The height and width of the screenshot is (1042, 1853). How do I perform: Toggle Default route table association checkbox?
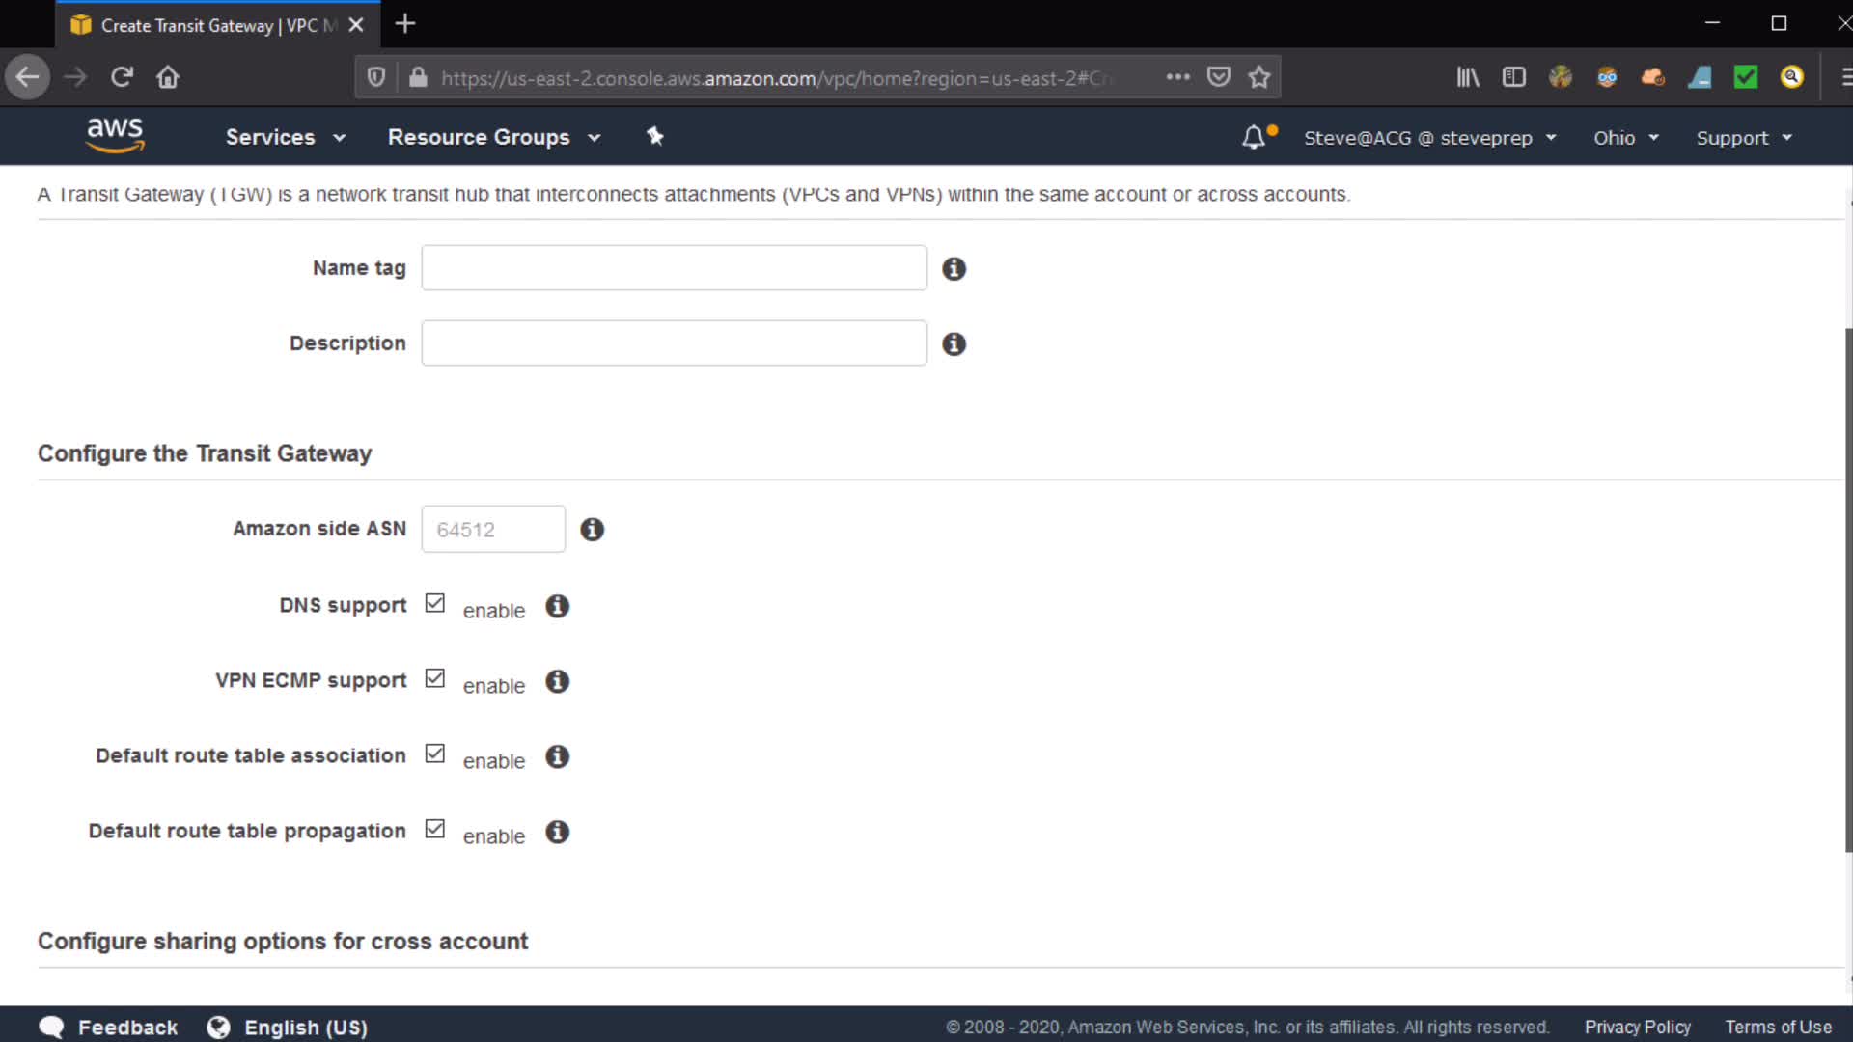[435, 754]
